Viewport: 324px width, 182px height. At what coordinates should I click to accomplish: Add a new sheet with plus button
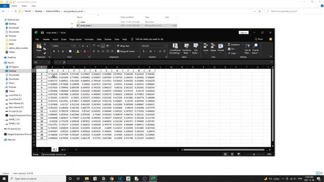[76, 150]
